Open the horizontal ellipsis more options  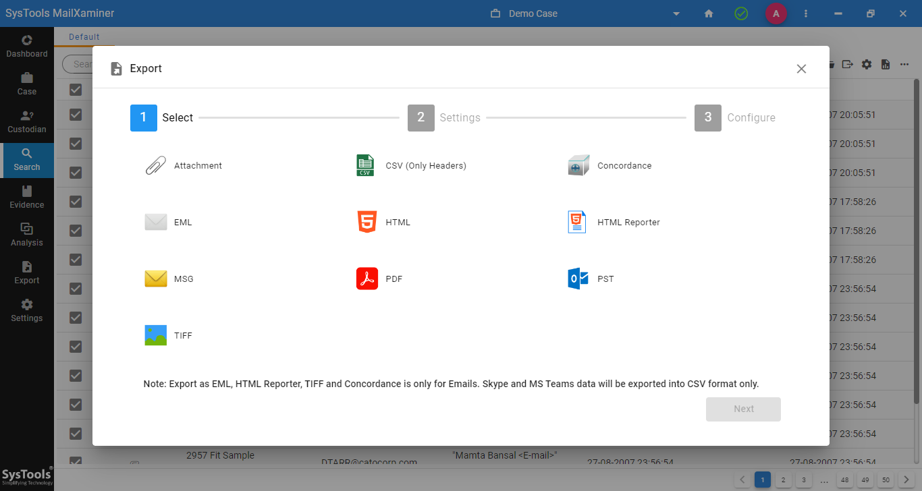pos(904,64)
